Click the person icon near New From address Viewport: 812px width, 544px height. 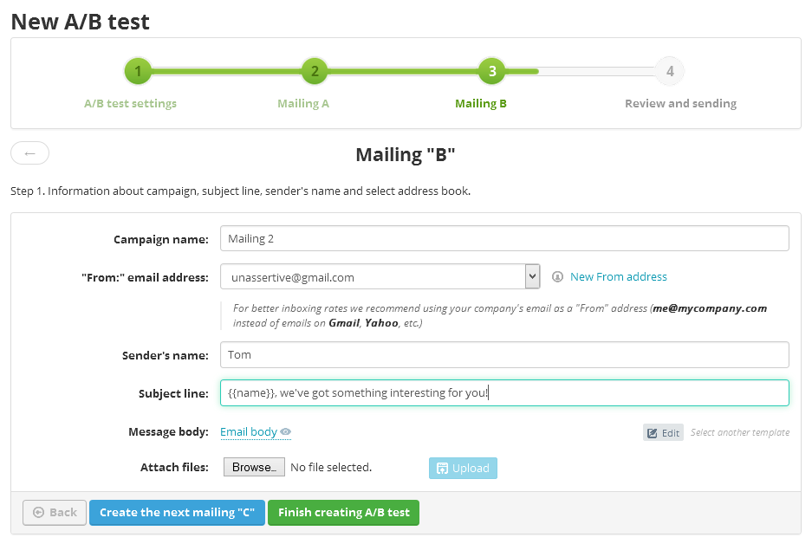pos(557,277)
